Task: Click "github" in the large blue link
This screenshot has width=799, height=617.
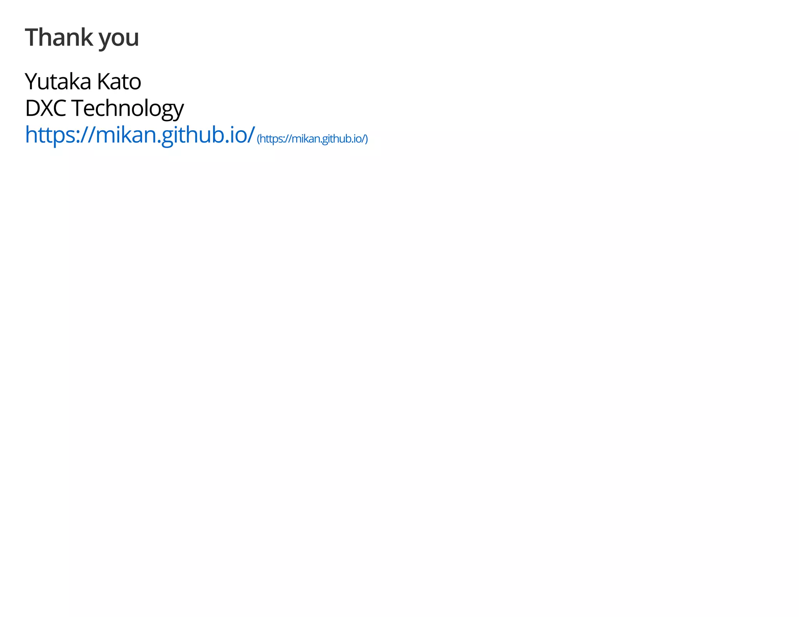Action: (x=192, y=135)
